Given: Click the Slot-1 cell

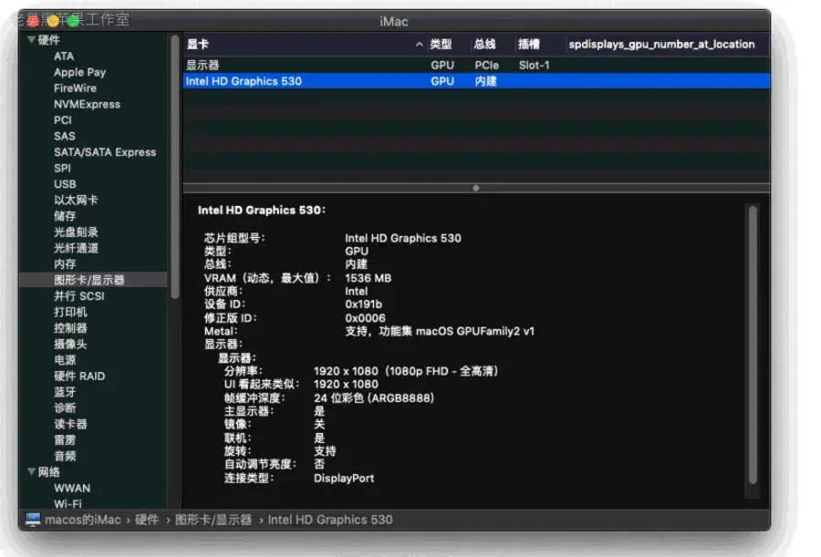Looking at the screenshot, I should [x=534, y=66].
